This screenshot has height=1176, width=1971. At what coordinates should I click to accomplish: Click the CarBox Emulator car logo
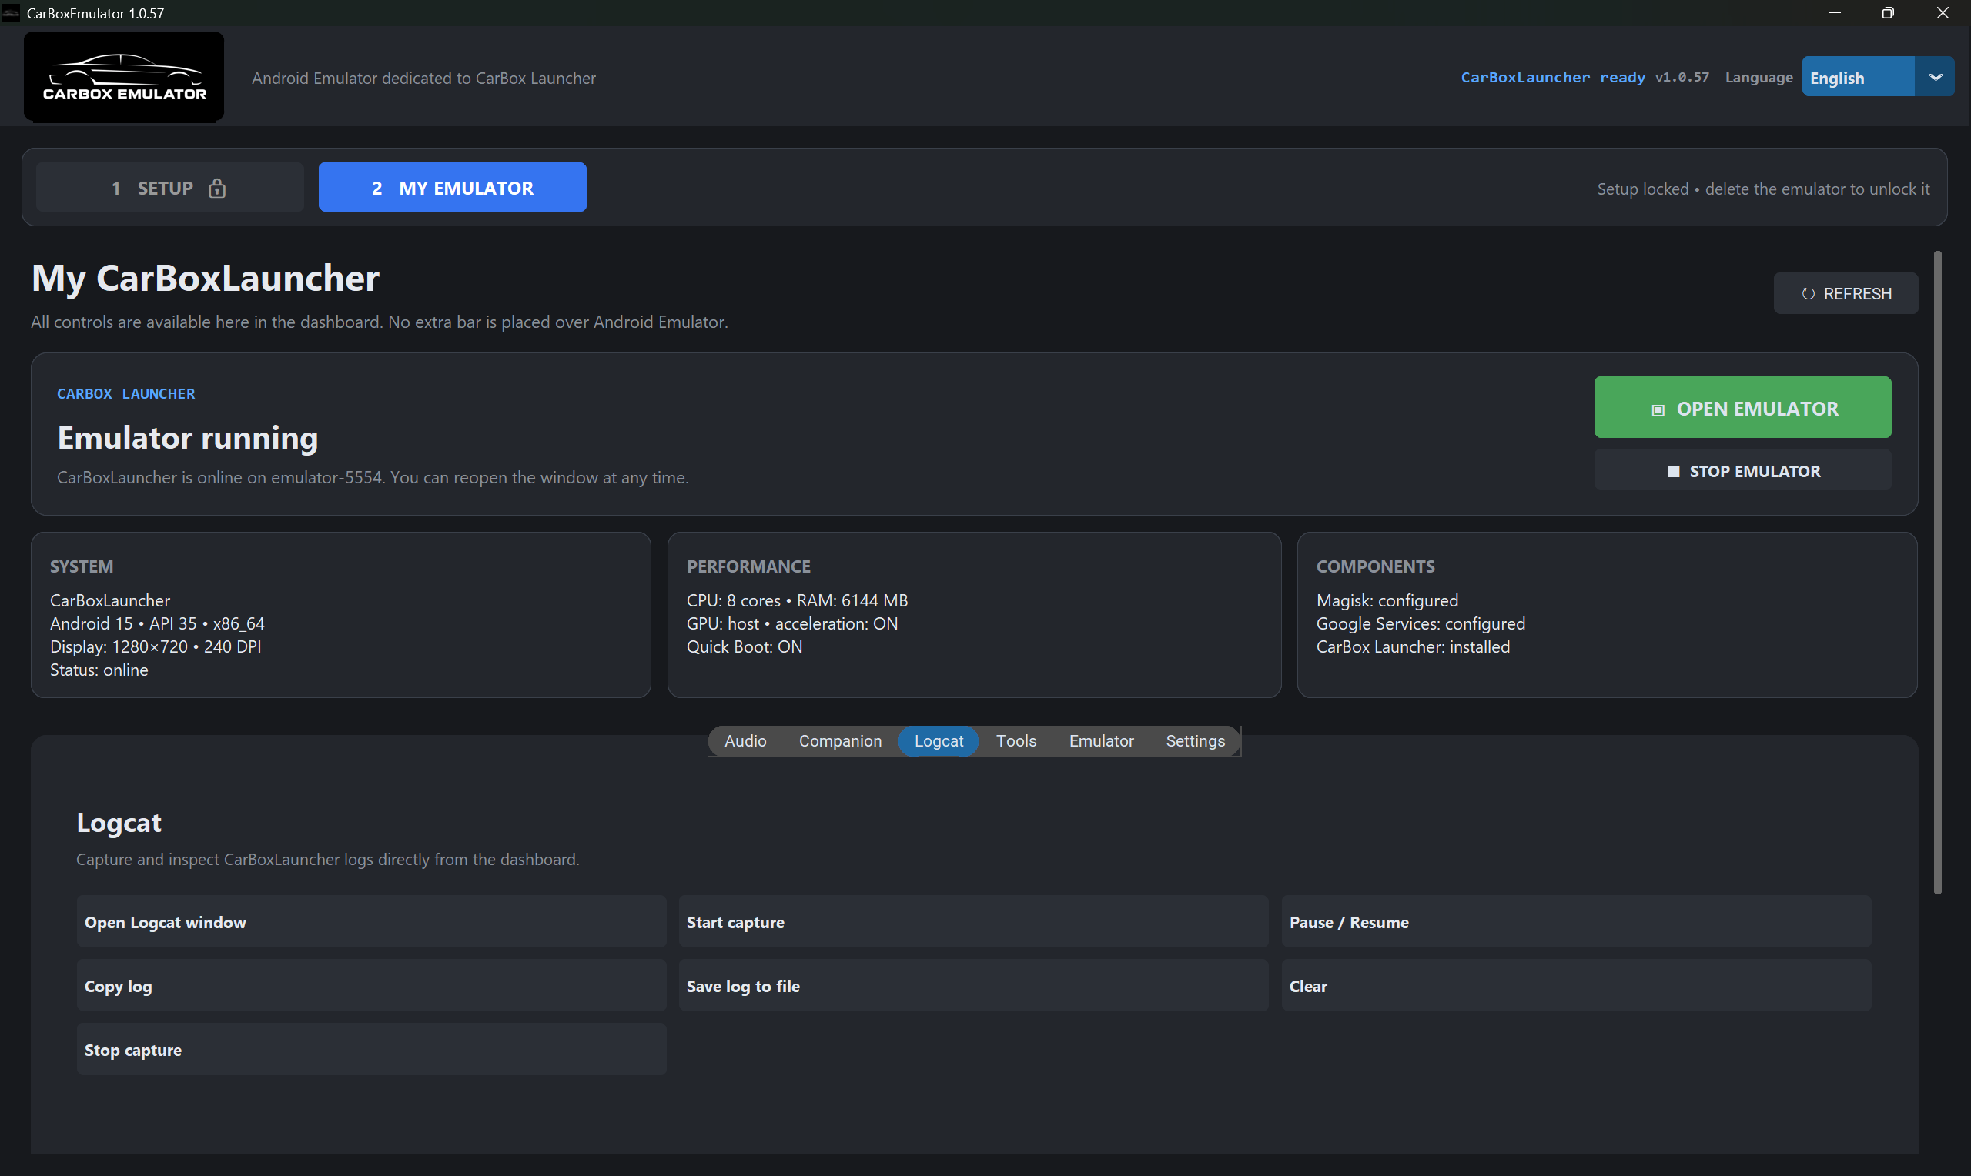pyautogui.click(x=124, y=77)
